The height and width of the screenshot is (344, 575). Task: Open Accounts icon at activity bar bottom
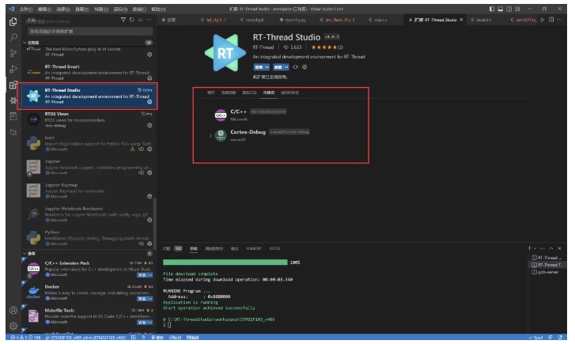click(13, 310)
